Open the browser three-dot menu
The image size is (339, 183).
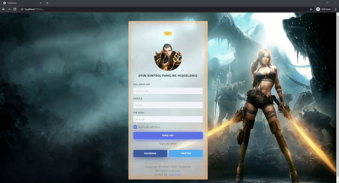(336, 9)
